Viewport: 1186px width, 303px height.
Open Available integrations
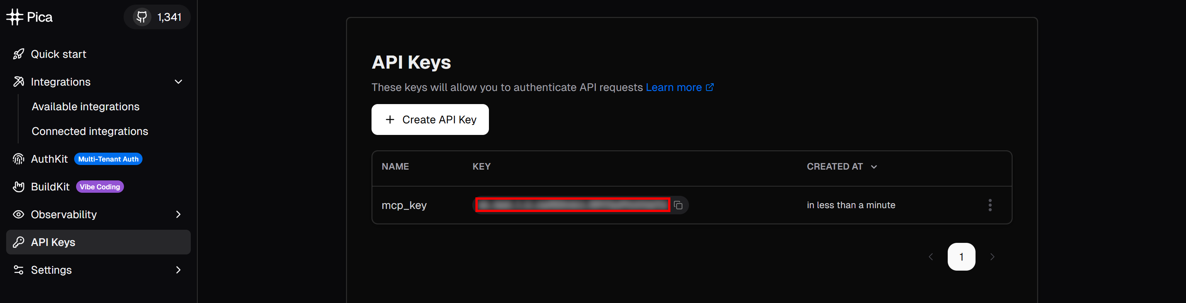coord(85,106)
